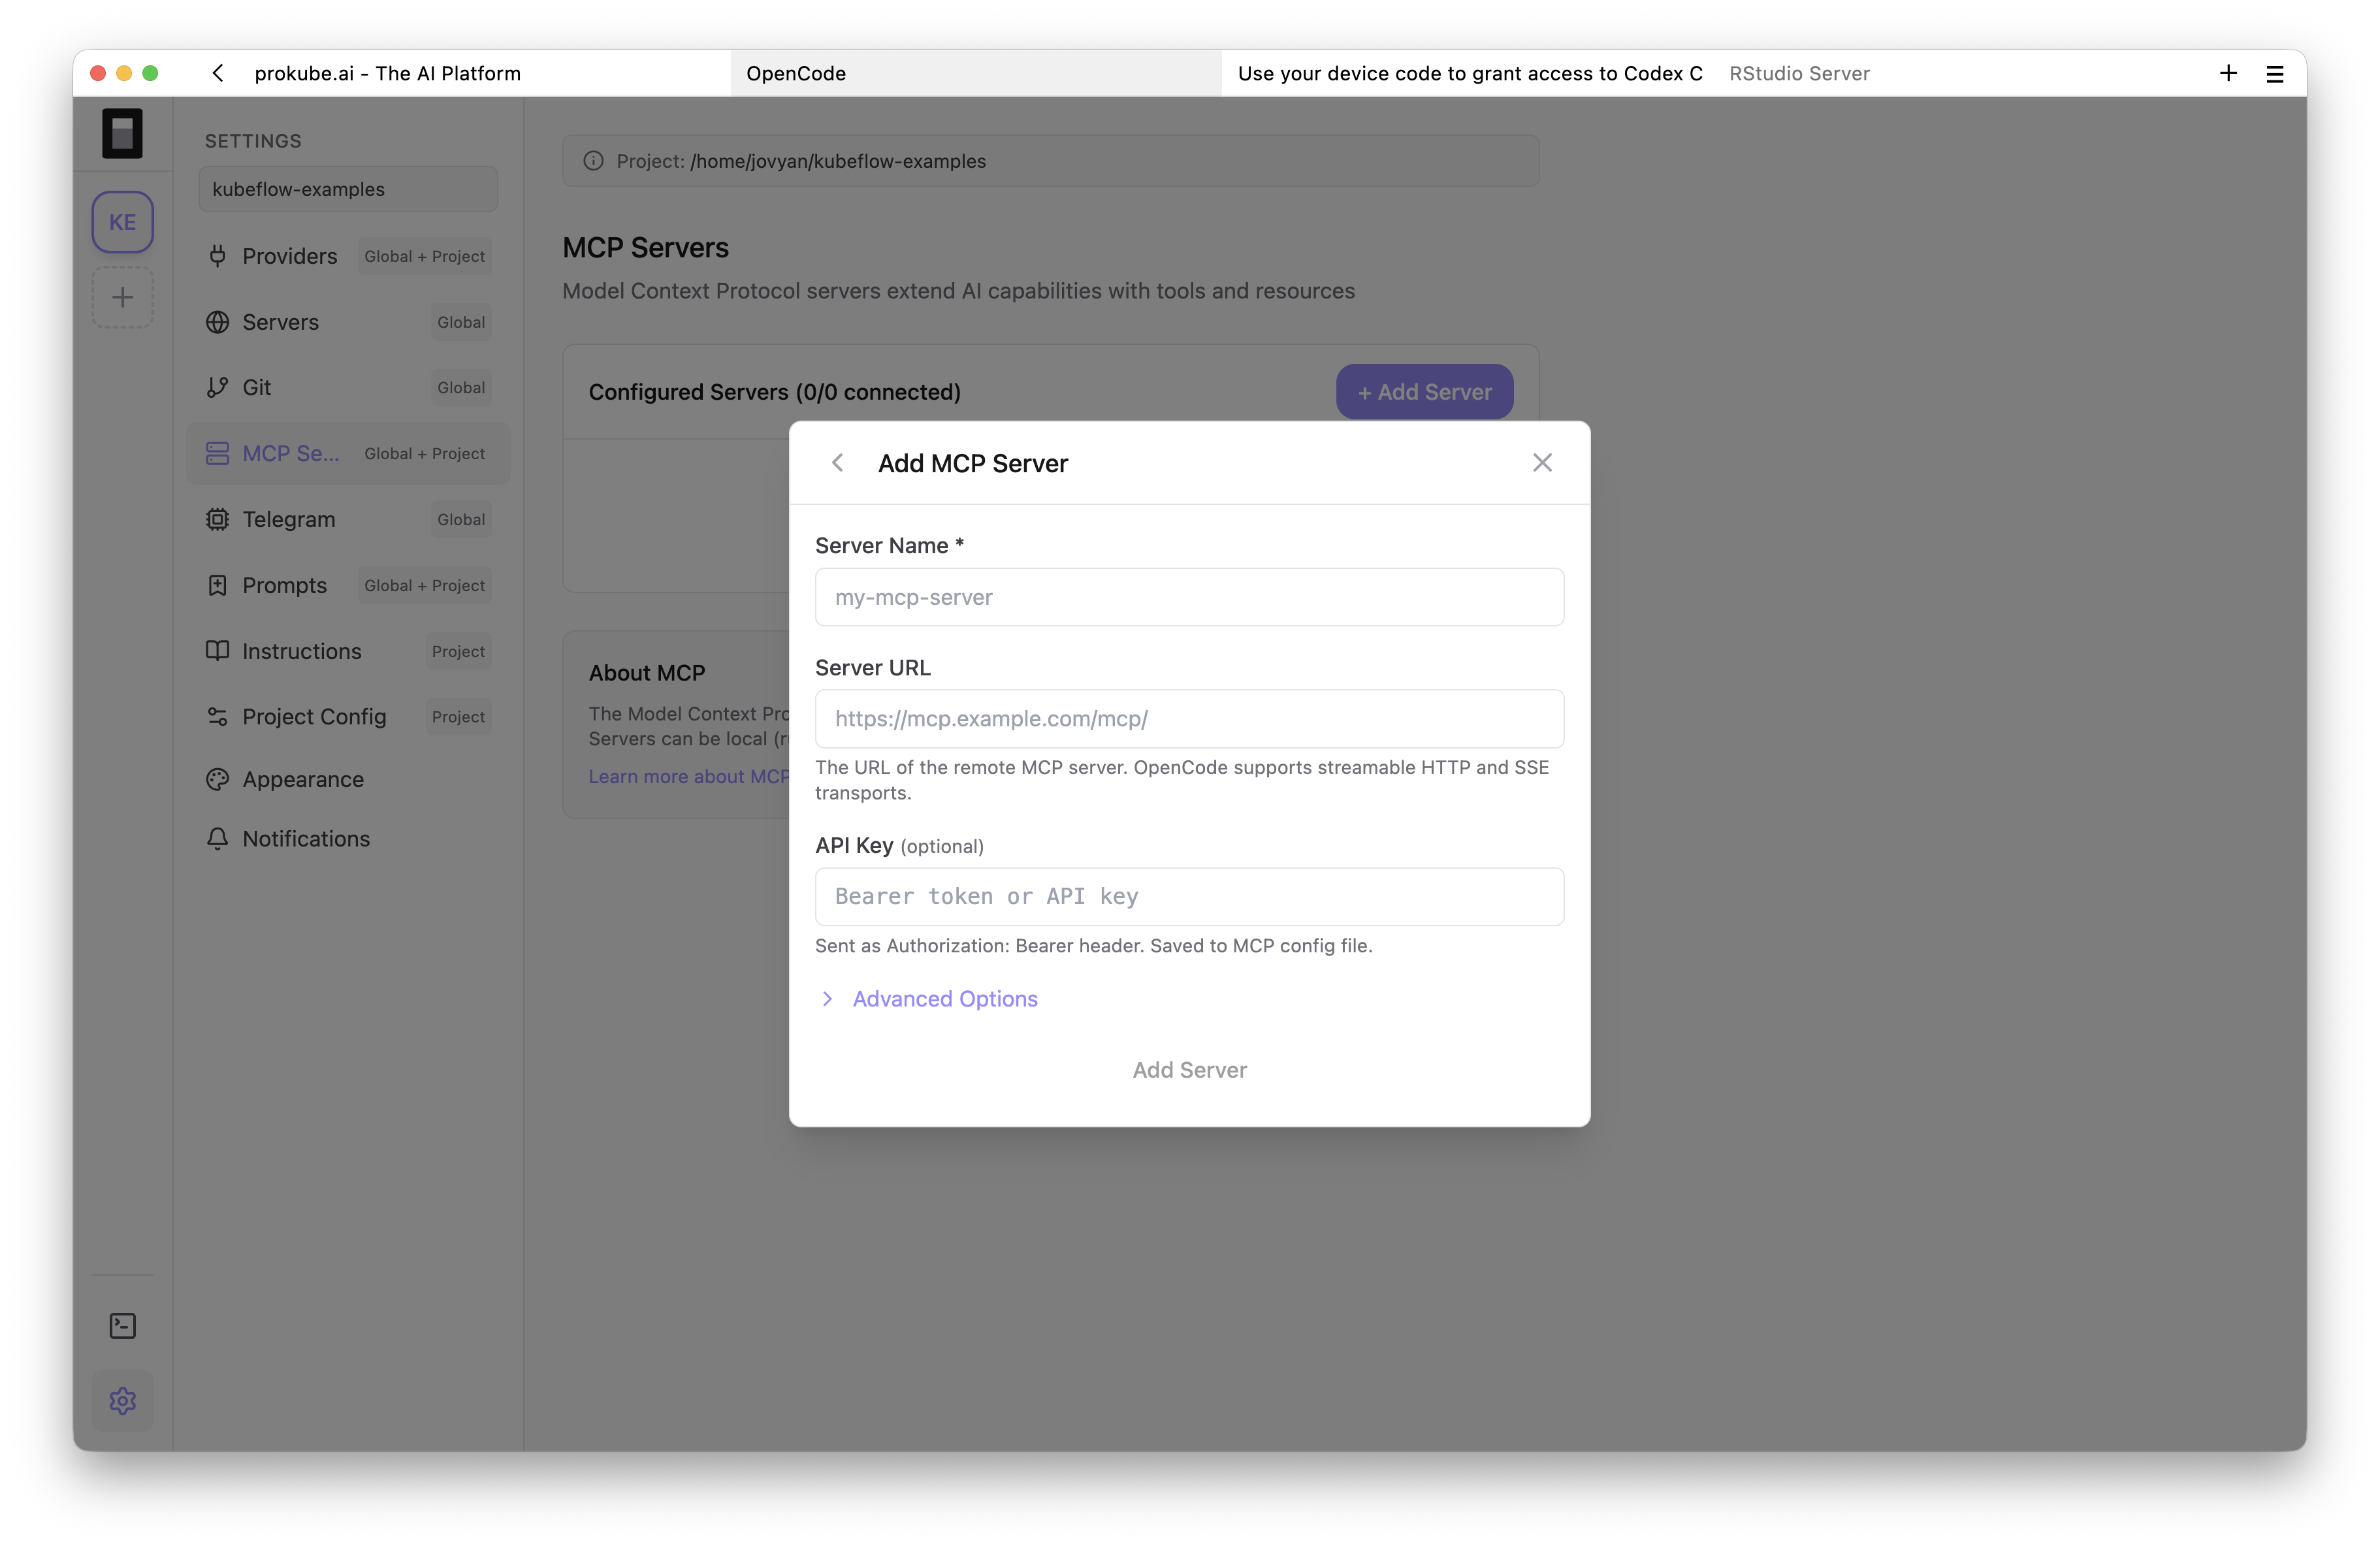
Task: Open a new tab with plus icon
Action: pos(2228,73)
